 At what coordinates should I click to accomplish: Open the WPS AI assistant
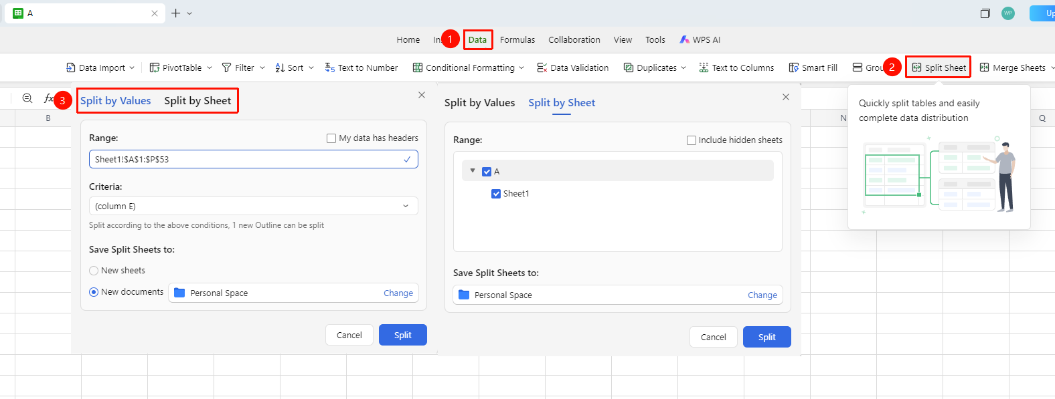(x=700, y=39)
